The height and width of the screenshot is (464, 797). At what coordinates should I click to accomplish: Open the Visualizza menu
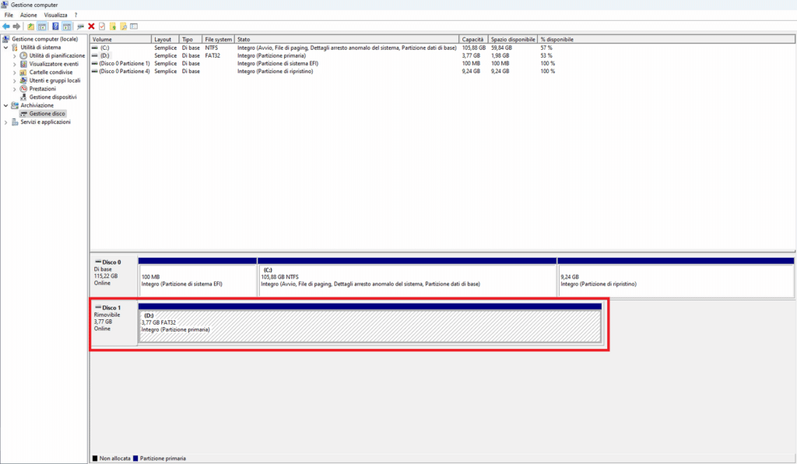coord(55,16)
